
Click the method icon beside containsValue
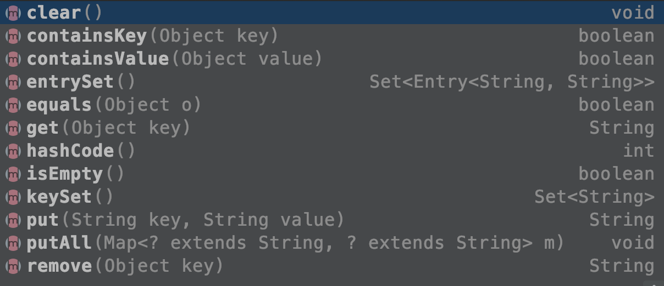[13, 59]
